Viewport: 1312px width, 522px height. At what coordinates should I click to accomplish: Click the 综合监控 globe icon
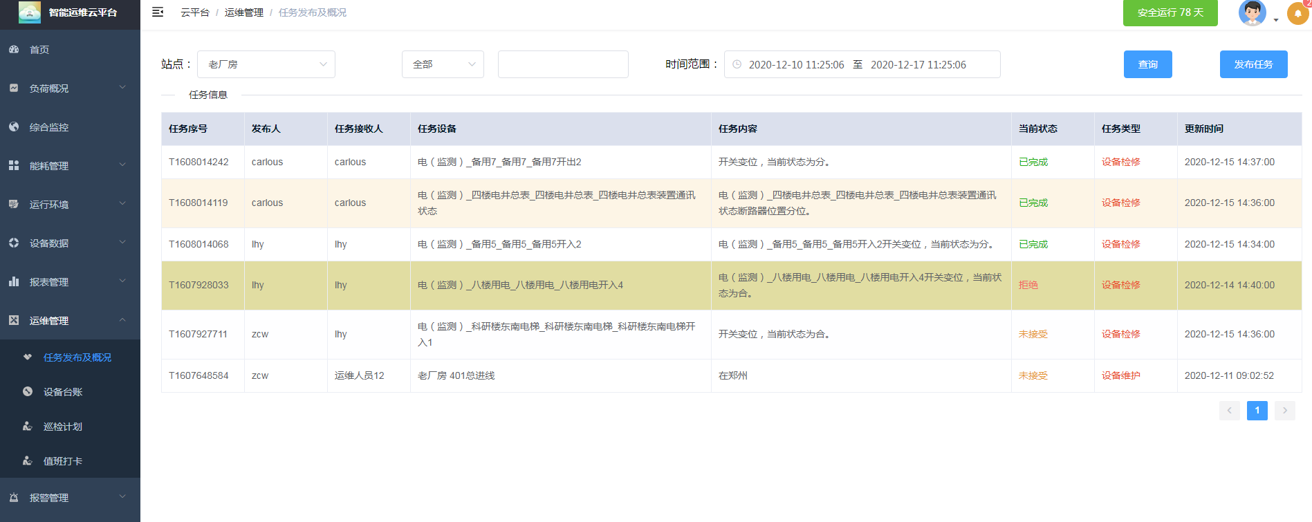coord(14,127)
